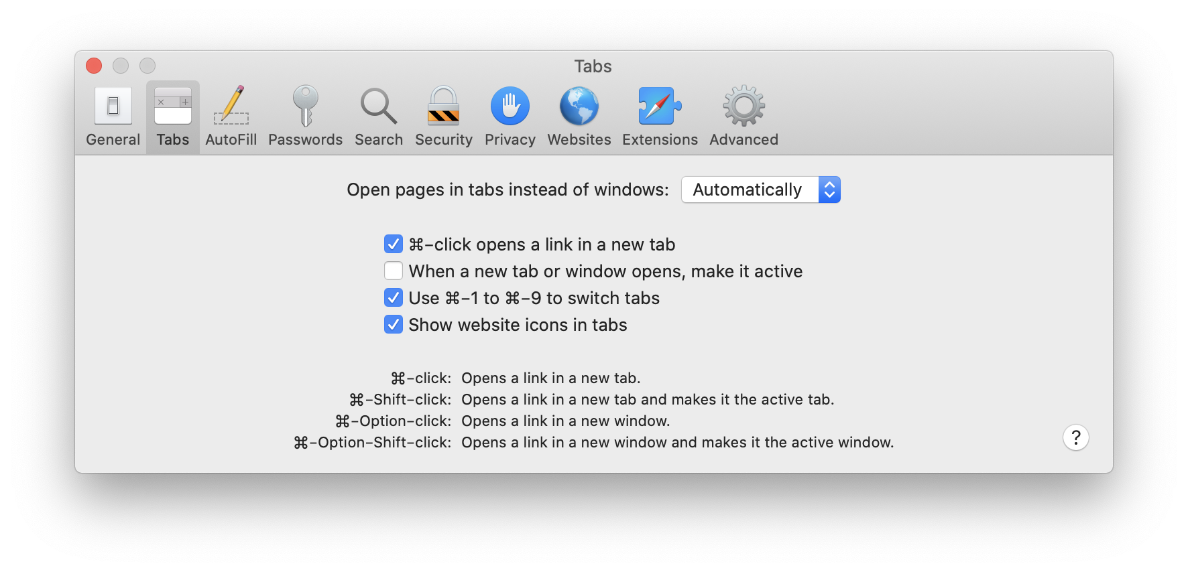Open Privacy pane with hand icon
The height and width of the screenshot is (572, 1188).
(510, 117)
